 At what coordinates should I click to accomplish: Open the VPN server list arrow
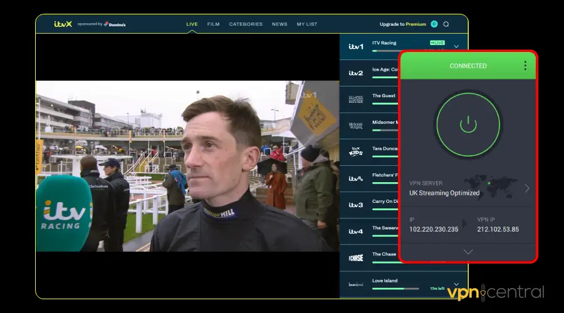tap(526, 188)
